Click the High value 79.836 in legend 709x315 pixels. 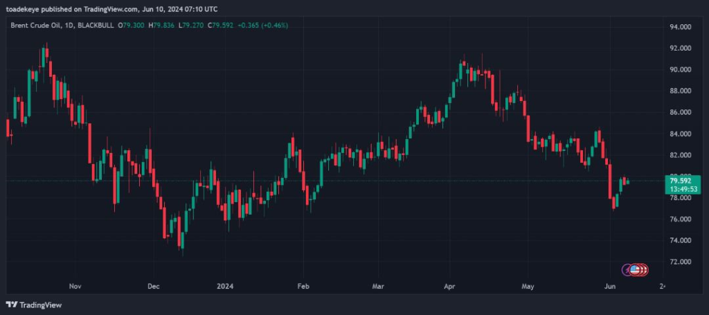[x=162, y=25]
